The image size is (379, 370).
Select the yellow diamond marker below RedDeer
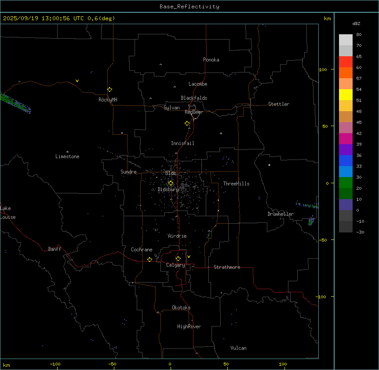coord(187,123)
